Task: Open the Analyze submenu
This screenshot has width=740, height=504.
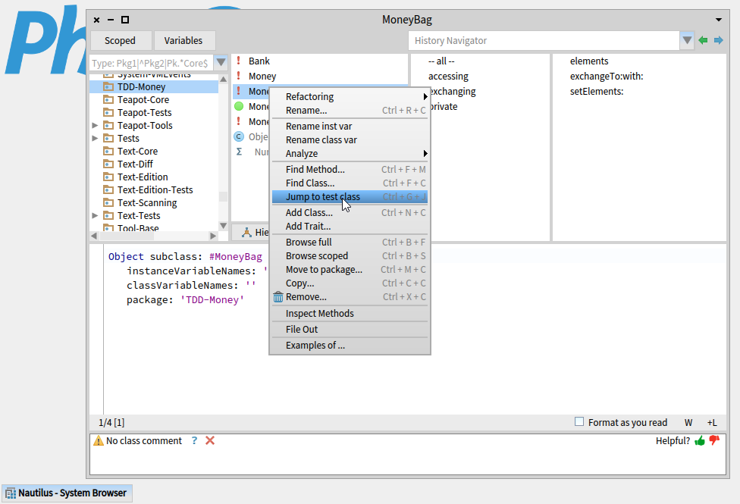Action: click(350, 153)
